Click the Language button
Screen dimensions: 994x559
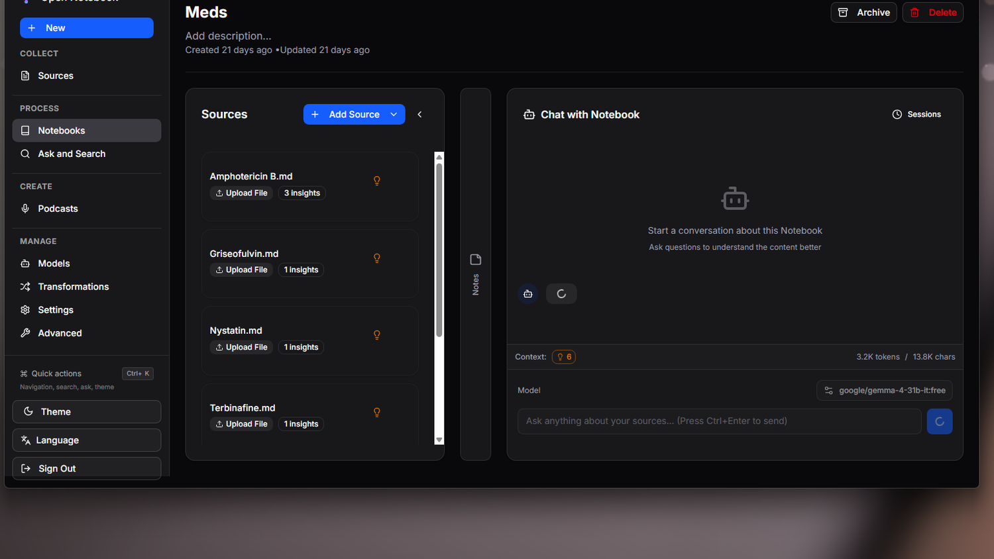tap(87, 440)
